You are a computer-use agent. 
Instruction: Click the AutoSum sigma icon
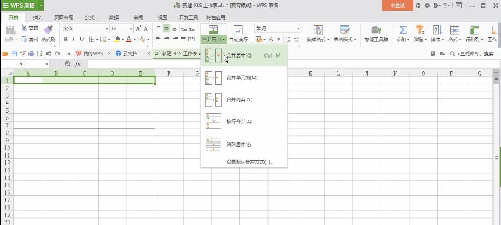coord(403,30)
